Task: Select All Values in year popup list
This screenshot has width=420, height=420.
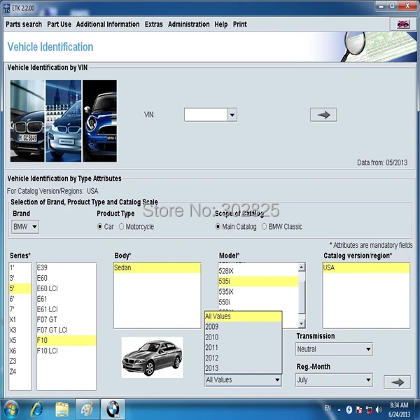Action: 243,316
